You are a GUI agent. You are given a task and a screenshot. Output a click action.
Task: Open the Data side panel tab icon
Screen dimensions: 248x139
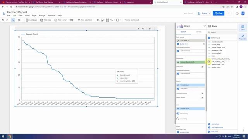pos(243,27)
